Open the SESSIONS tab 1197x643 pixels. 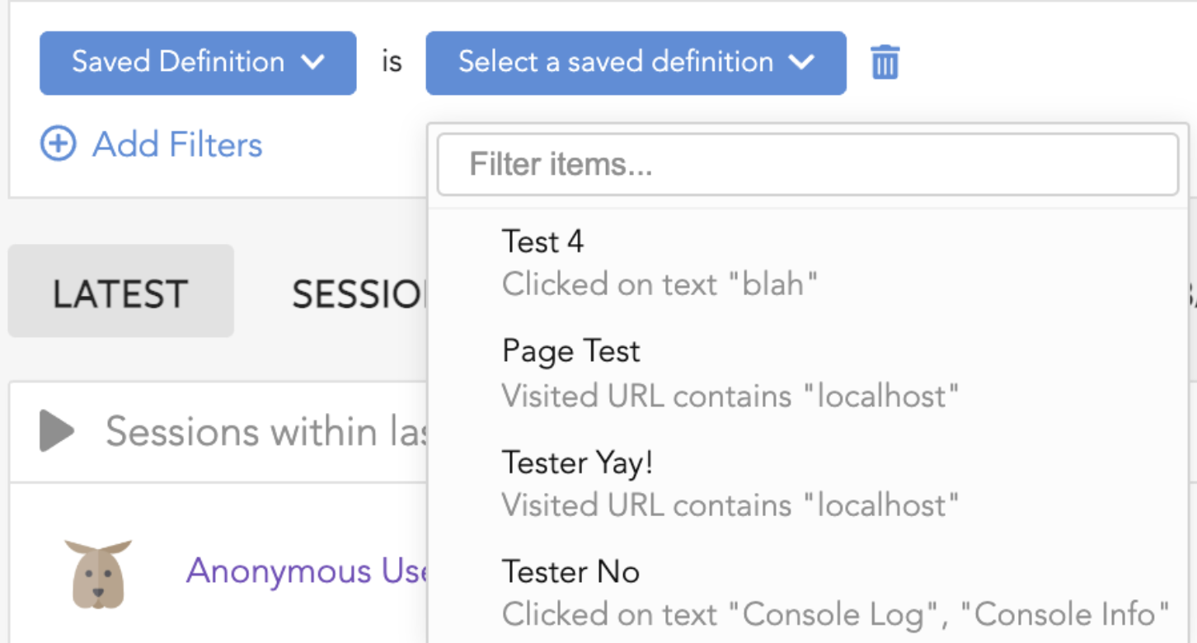tap(359, 293)
